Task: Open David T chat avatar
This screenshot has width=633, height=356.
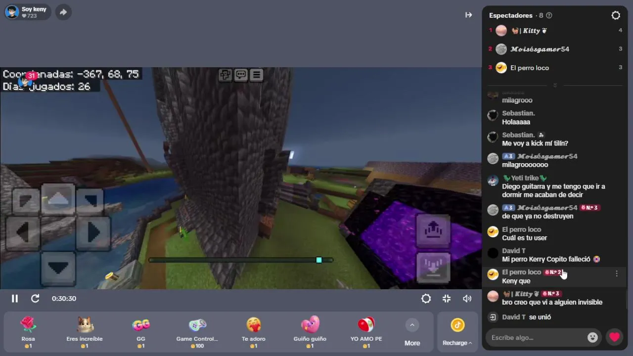Action: (x=493, y=254)
